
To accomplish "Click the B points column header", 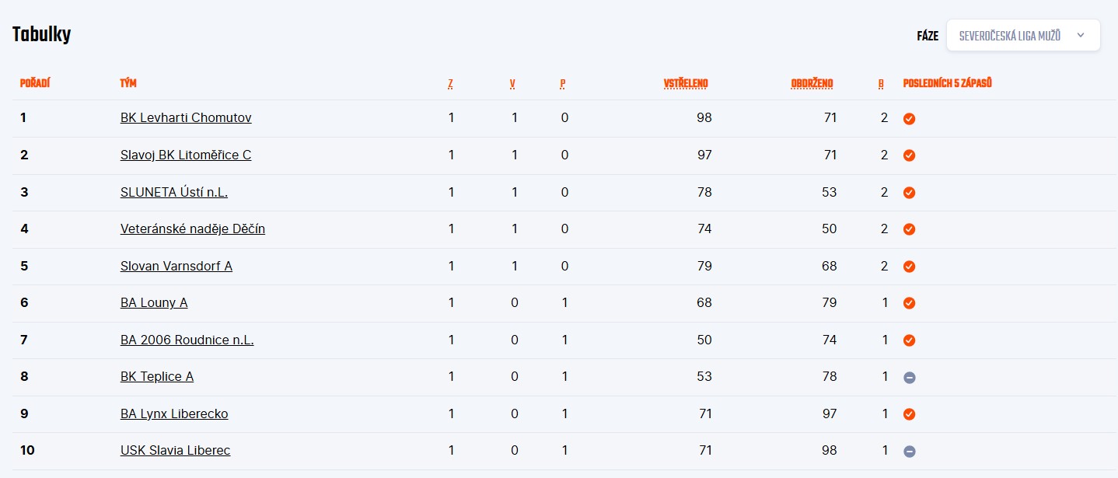I will pos(881,84).
